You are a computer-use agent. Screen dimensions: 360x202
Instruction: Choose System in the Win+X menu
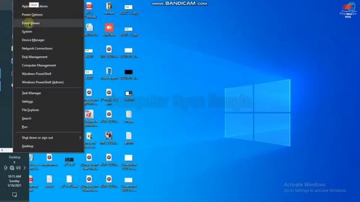click(48, 31)
